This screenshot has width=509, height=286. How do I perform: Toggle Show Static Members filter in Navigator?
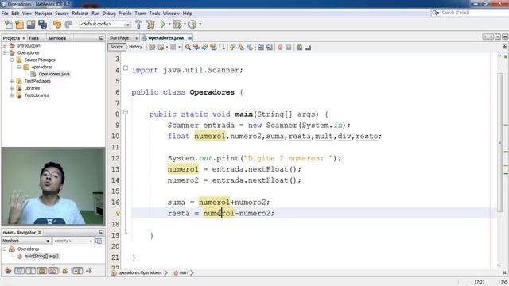pyautogui.click(x=31, y=270)
